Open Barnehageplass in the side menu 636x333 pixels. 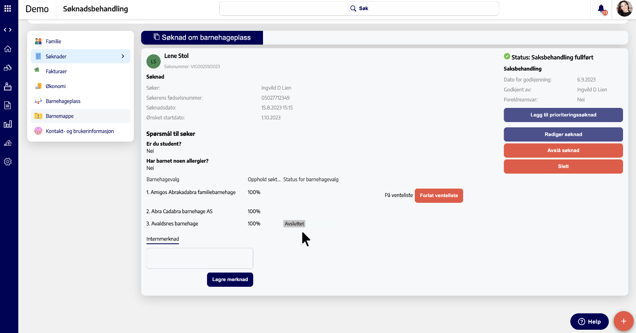pyautogui.click(x=80, y=101)
